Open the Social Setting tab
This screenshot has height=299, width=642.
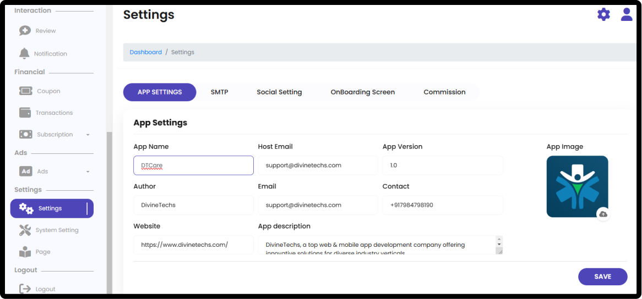point(279,92)
